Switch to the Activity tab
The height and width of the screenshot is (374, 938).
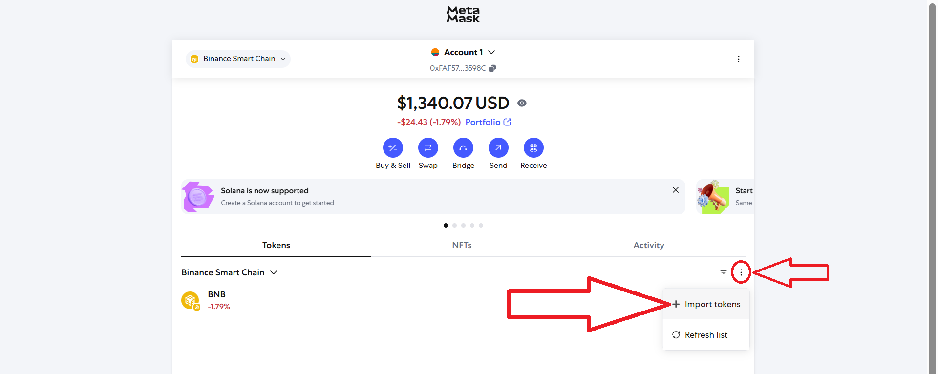pyautogui.click(x=649, y=245)
